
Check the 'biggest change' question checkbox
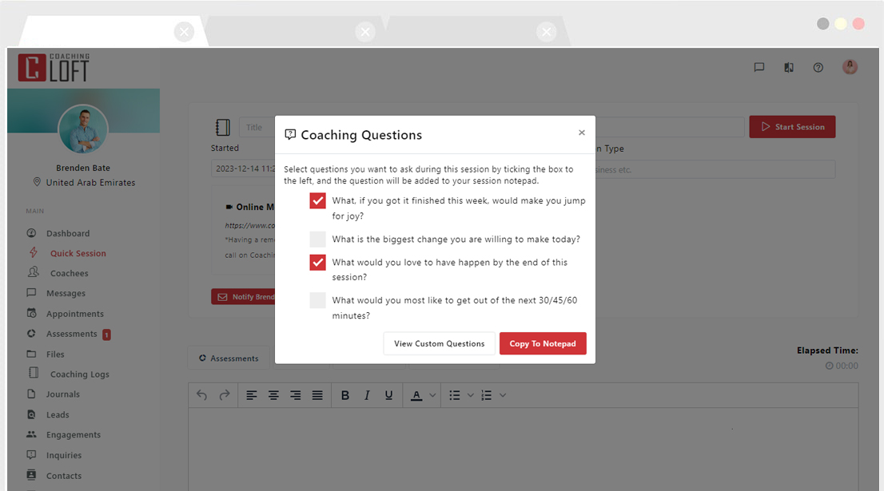(x=317, y=237)
